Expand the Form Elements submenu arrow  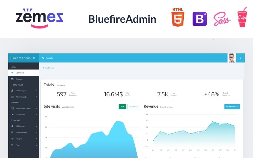click(37, 132)
